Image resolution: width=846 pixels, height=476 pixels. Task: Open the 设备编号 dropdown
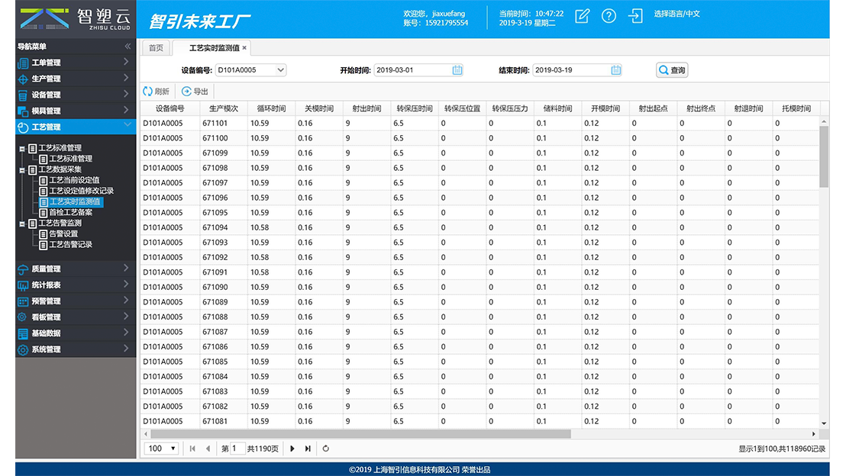pos(280,70)
